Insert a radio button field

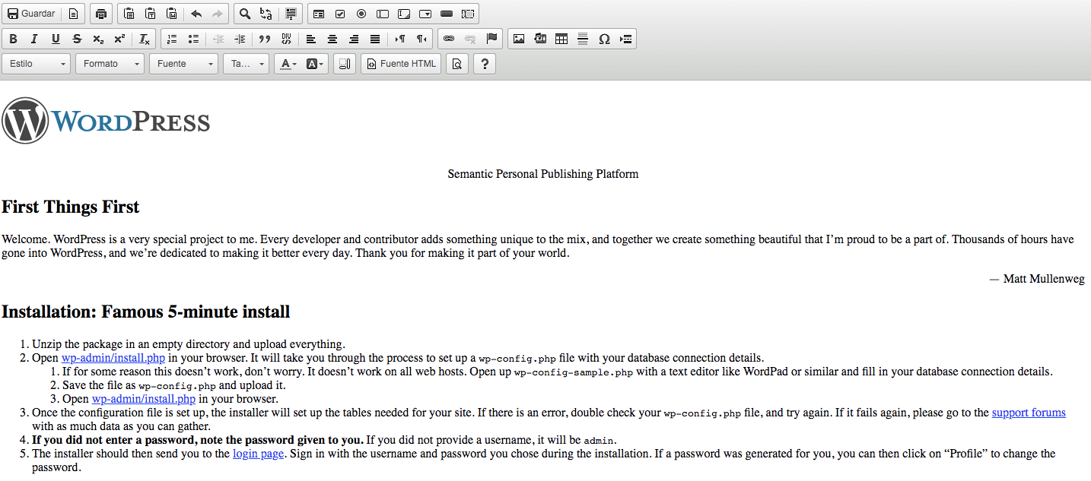[x=361, y=14]
